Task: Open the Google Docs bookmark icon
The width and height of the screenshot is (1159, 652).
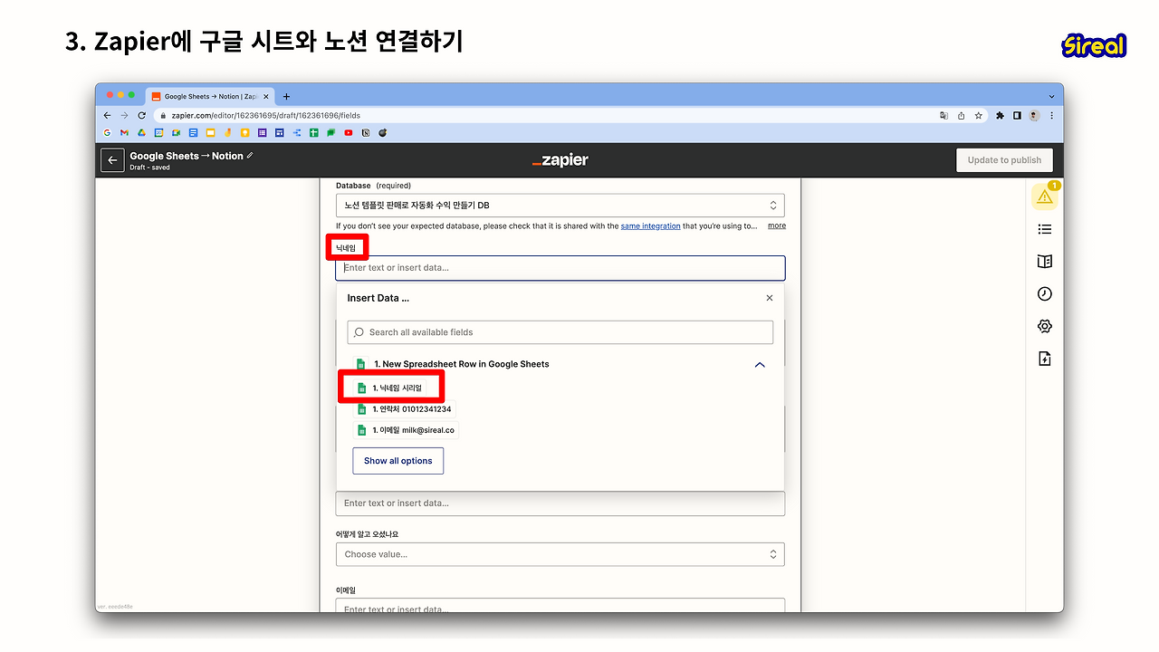Action: [193, 133]
